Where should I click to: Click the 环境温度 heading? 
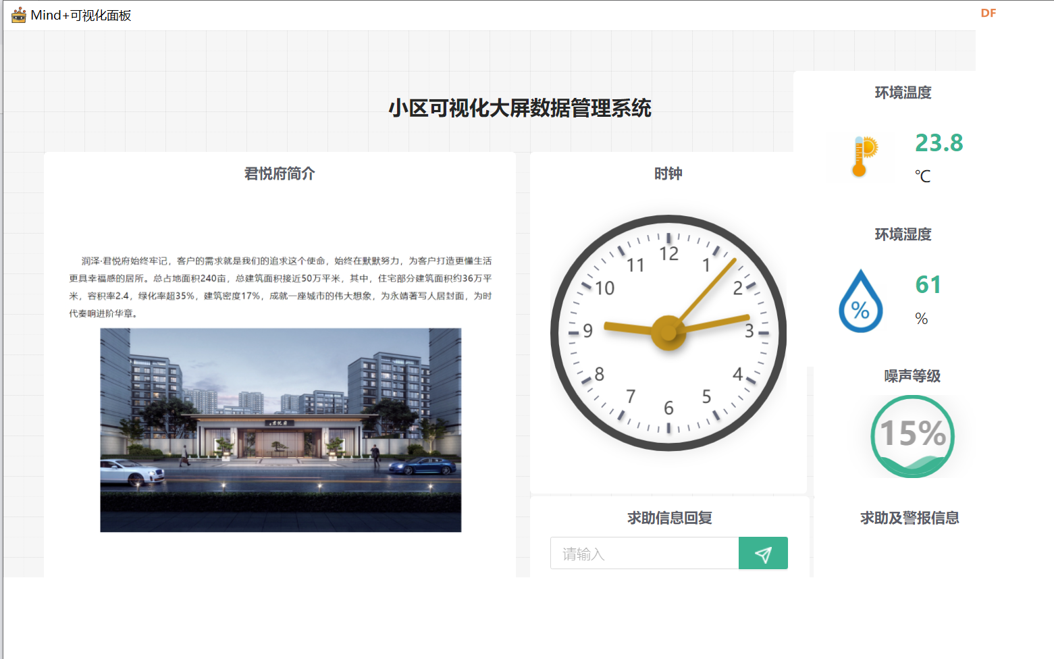click(x=903, y=93)
